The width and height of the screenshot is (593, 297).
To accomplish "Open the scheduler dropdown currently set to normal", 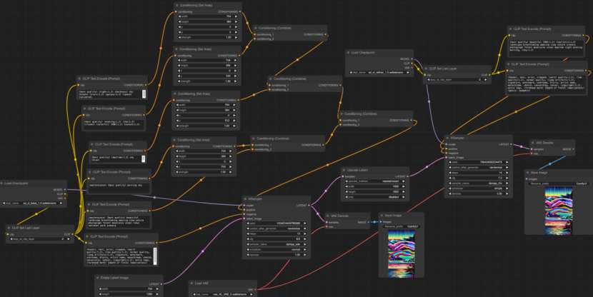I will (x=276, y=249).
